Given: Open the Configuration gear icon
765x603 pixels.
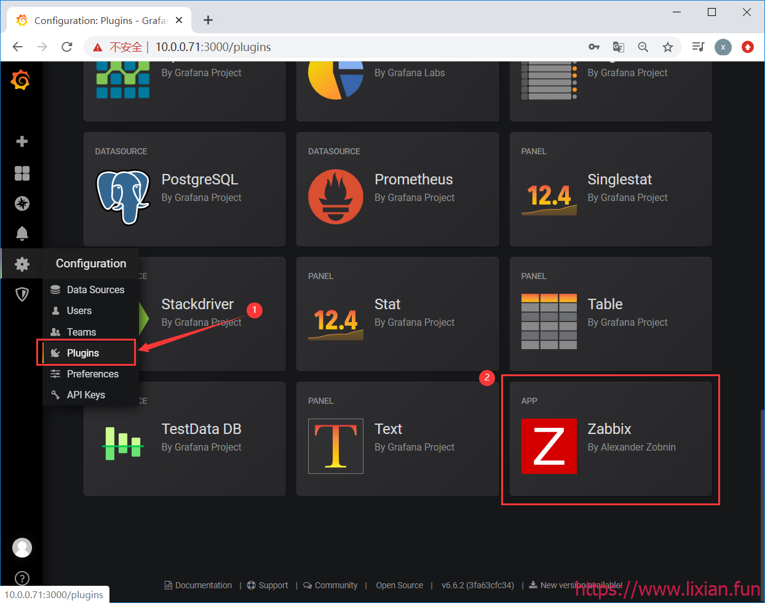Looking at the screenshot, I should [22, 264].
